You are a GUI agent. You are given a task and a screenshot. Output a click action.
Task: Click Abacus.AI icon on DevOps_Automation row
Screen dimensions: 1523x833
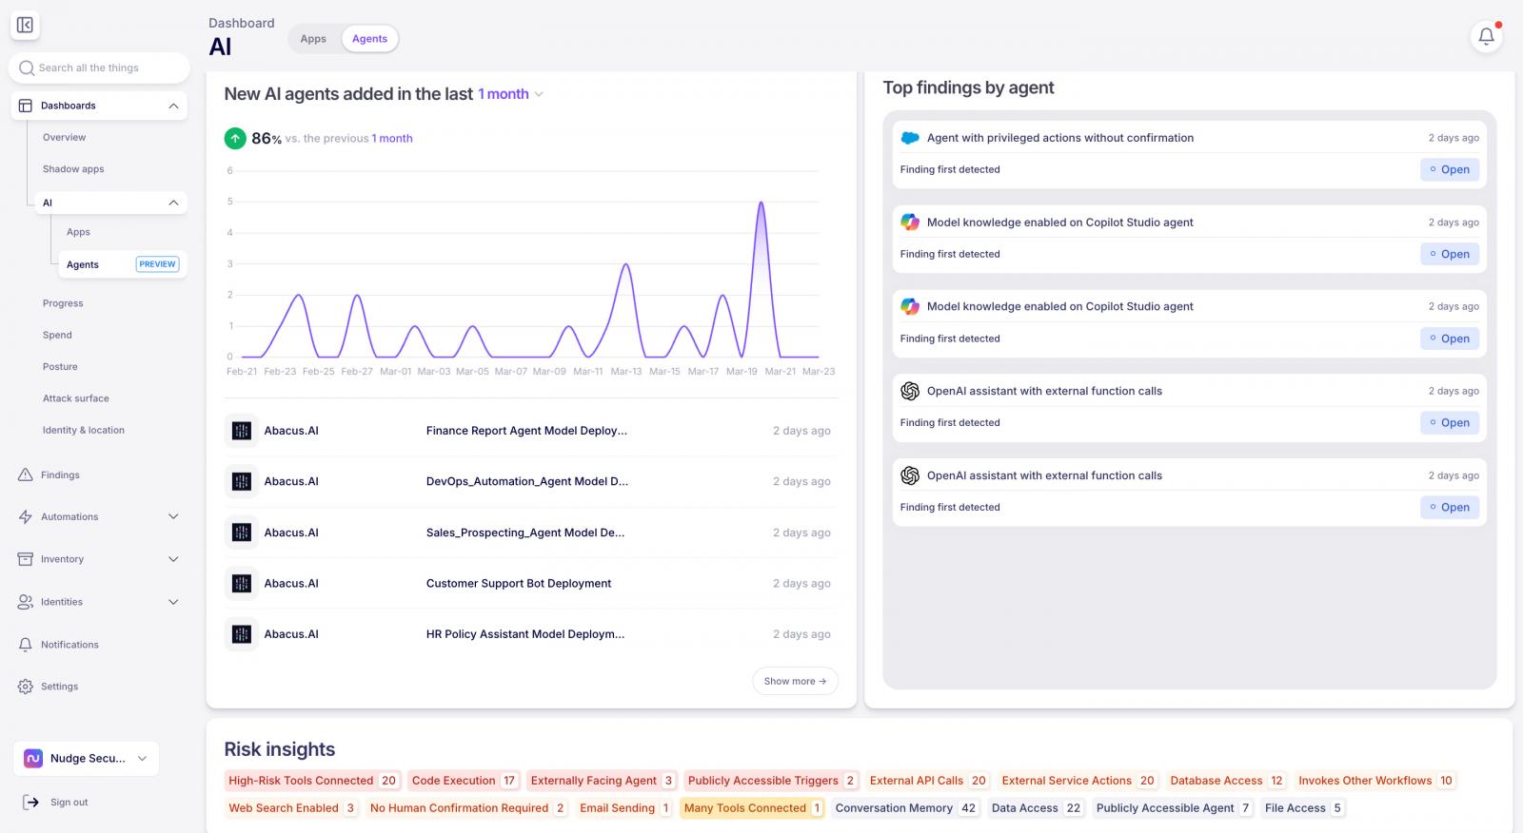click(x=242, y=481)
